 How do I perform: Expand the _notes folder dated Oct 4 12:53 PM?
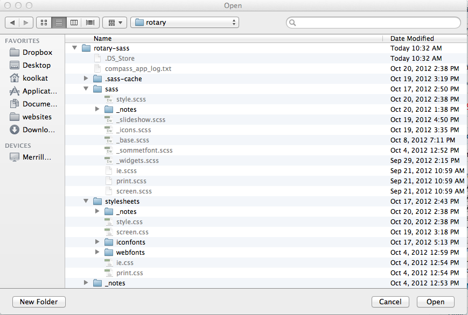(86, 283)
